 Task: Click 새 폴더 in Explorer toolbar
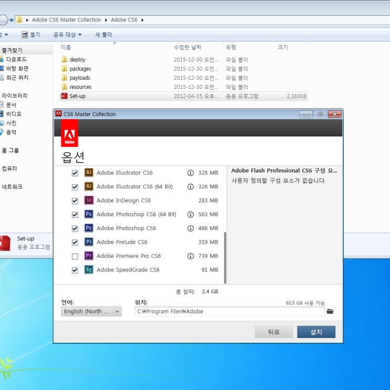[x=103, y=35]
